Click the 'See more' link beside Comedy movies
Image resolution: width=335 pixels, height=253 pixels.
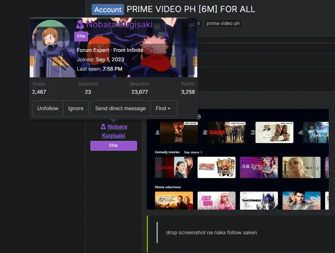tap(193, 152)
